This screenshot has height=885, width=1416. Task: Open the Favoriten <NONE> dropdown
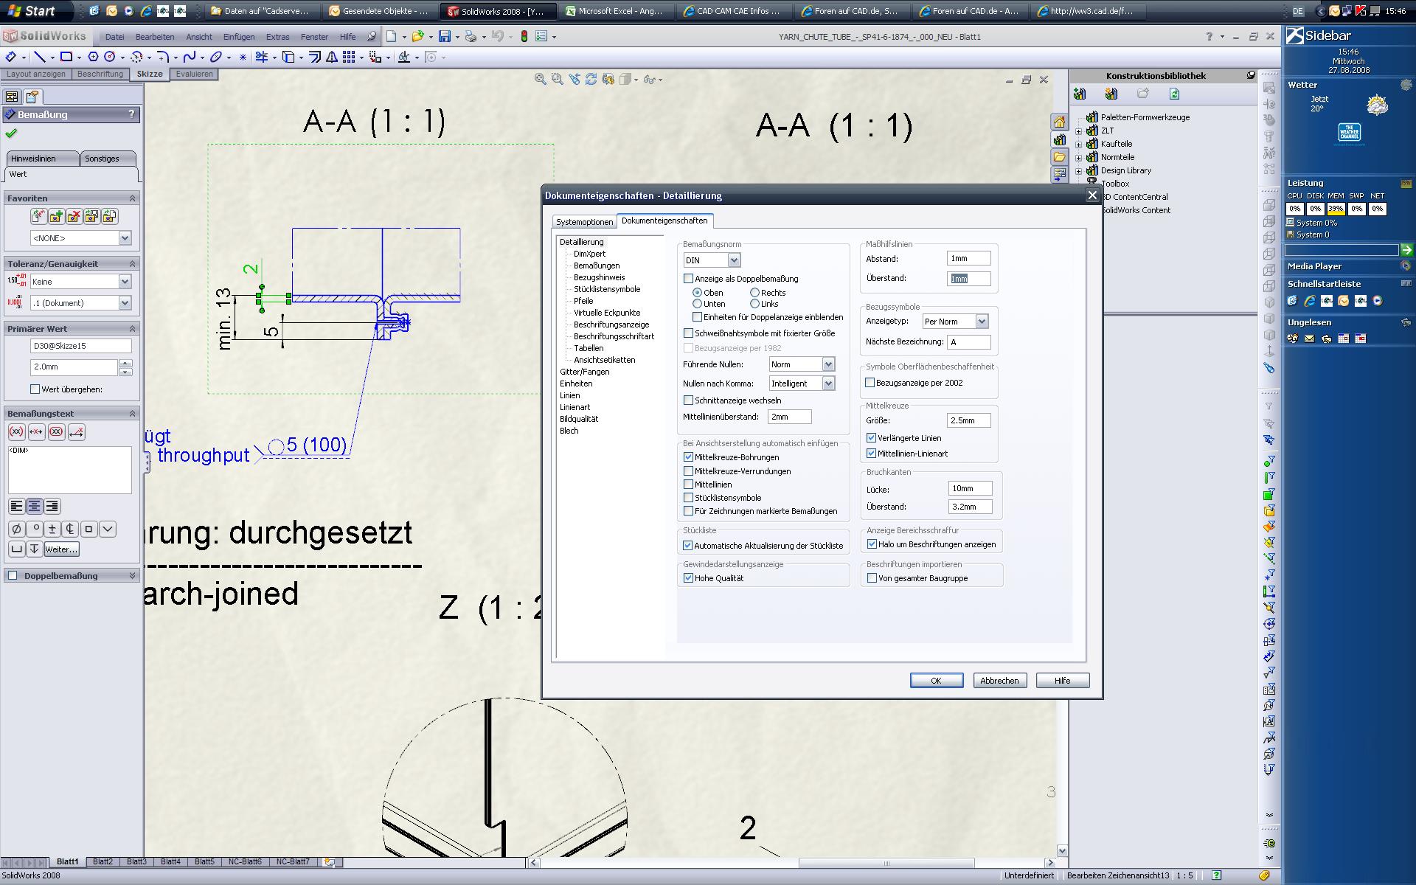pos(125,238)
